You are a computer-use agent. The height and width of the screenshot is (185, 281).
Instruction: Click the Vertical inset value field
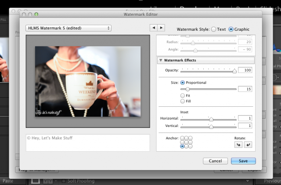245,126
